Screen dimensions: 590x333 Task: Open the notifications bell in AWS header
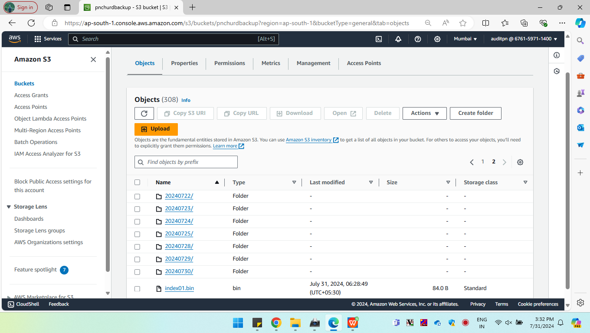[398, 39]
